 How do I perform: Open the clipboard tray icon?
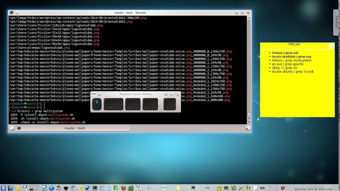255,188
